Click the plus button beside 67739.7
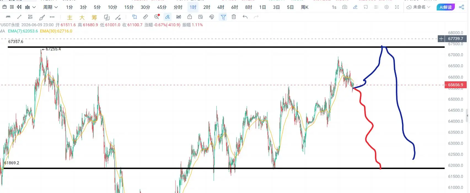Screen dimensions: 470x193 (x=441, y=39)
